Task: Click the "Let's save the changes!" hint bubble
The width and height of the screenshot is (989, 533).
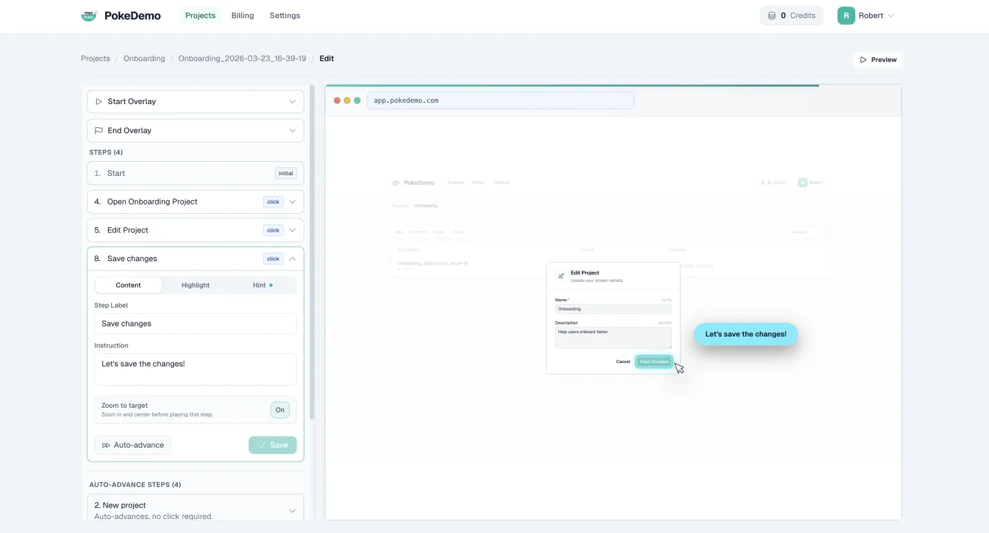Action: tap(746, 334)
